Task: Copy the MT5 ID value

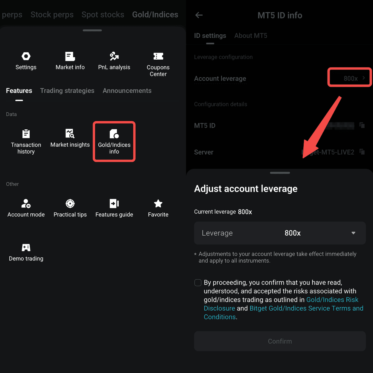Action: (x=362, y=125)
